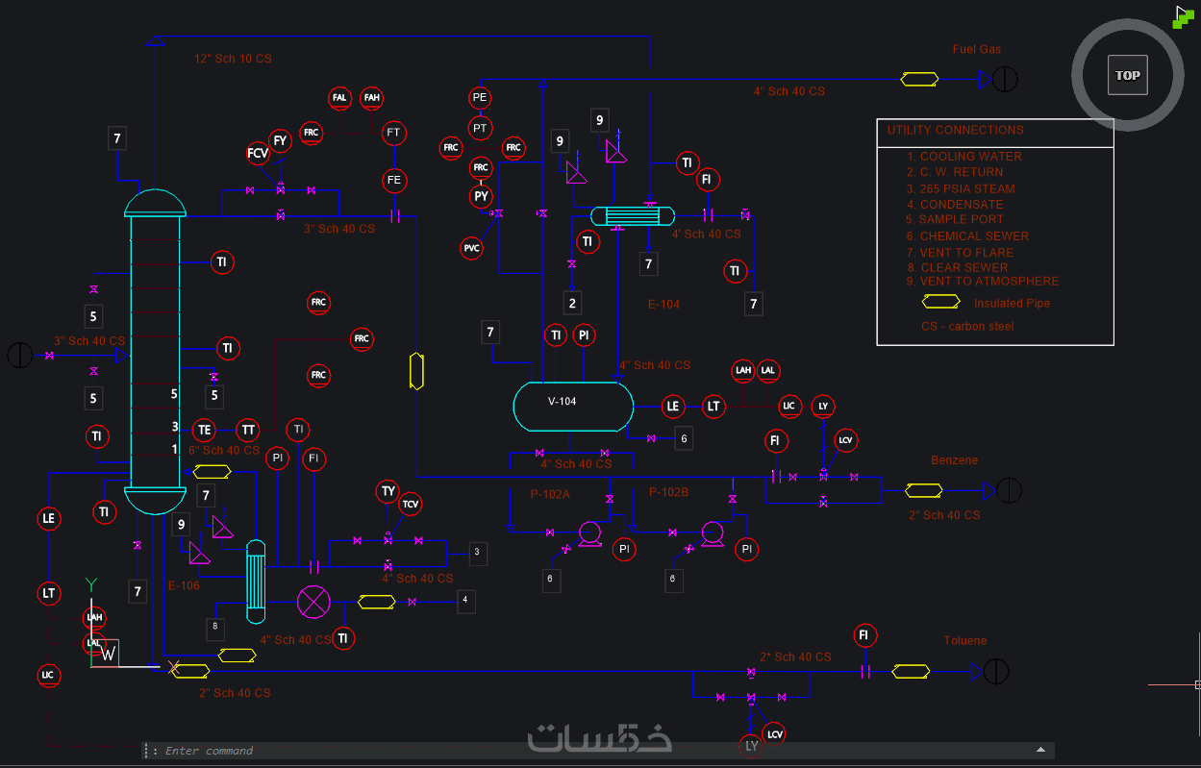This screenshot has width=1201, height=768.
Task: Click the Enter command input line
Action: pyautogui.click(x=596, y=751)
